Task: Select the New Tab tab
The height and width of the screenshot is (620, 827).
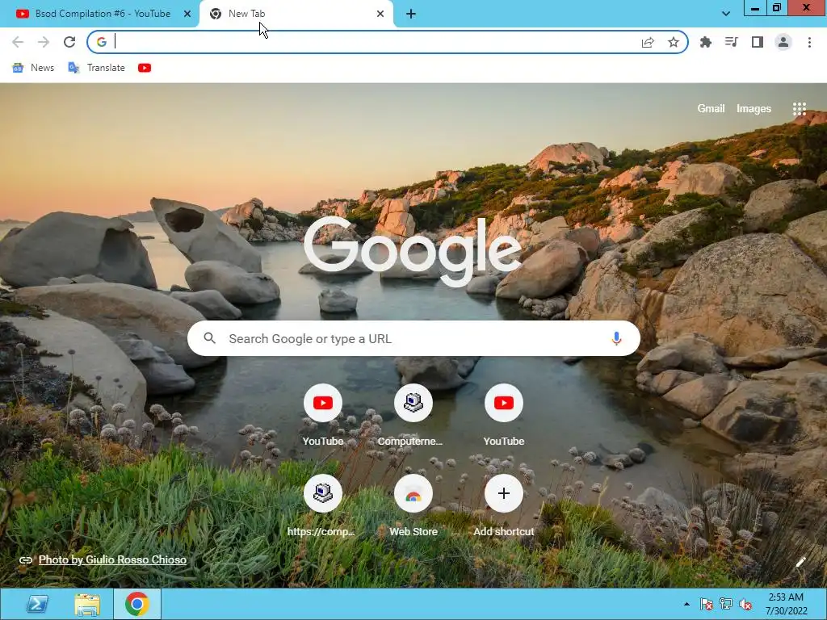Action: 297,14
